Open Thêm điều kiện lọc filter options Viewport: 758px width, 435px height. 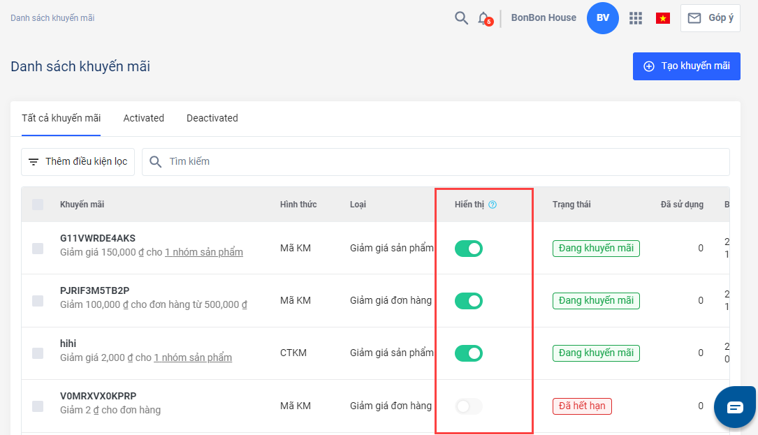pyautogui.click(x=78, y=161)
